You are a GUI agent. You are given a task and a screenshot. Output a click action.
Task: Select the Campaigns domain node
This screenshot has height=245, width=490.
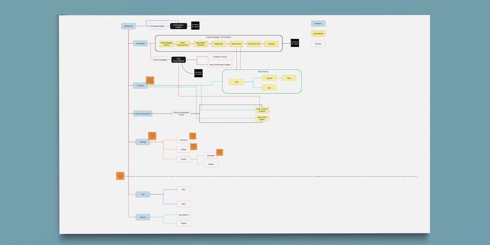pos(140,43)
